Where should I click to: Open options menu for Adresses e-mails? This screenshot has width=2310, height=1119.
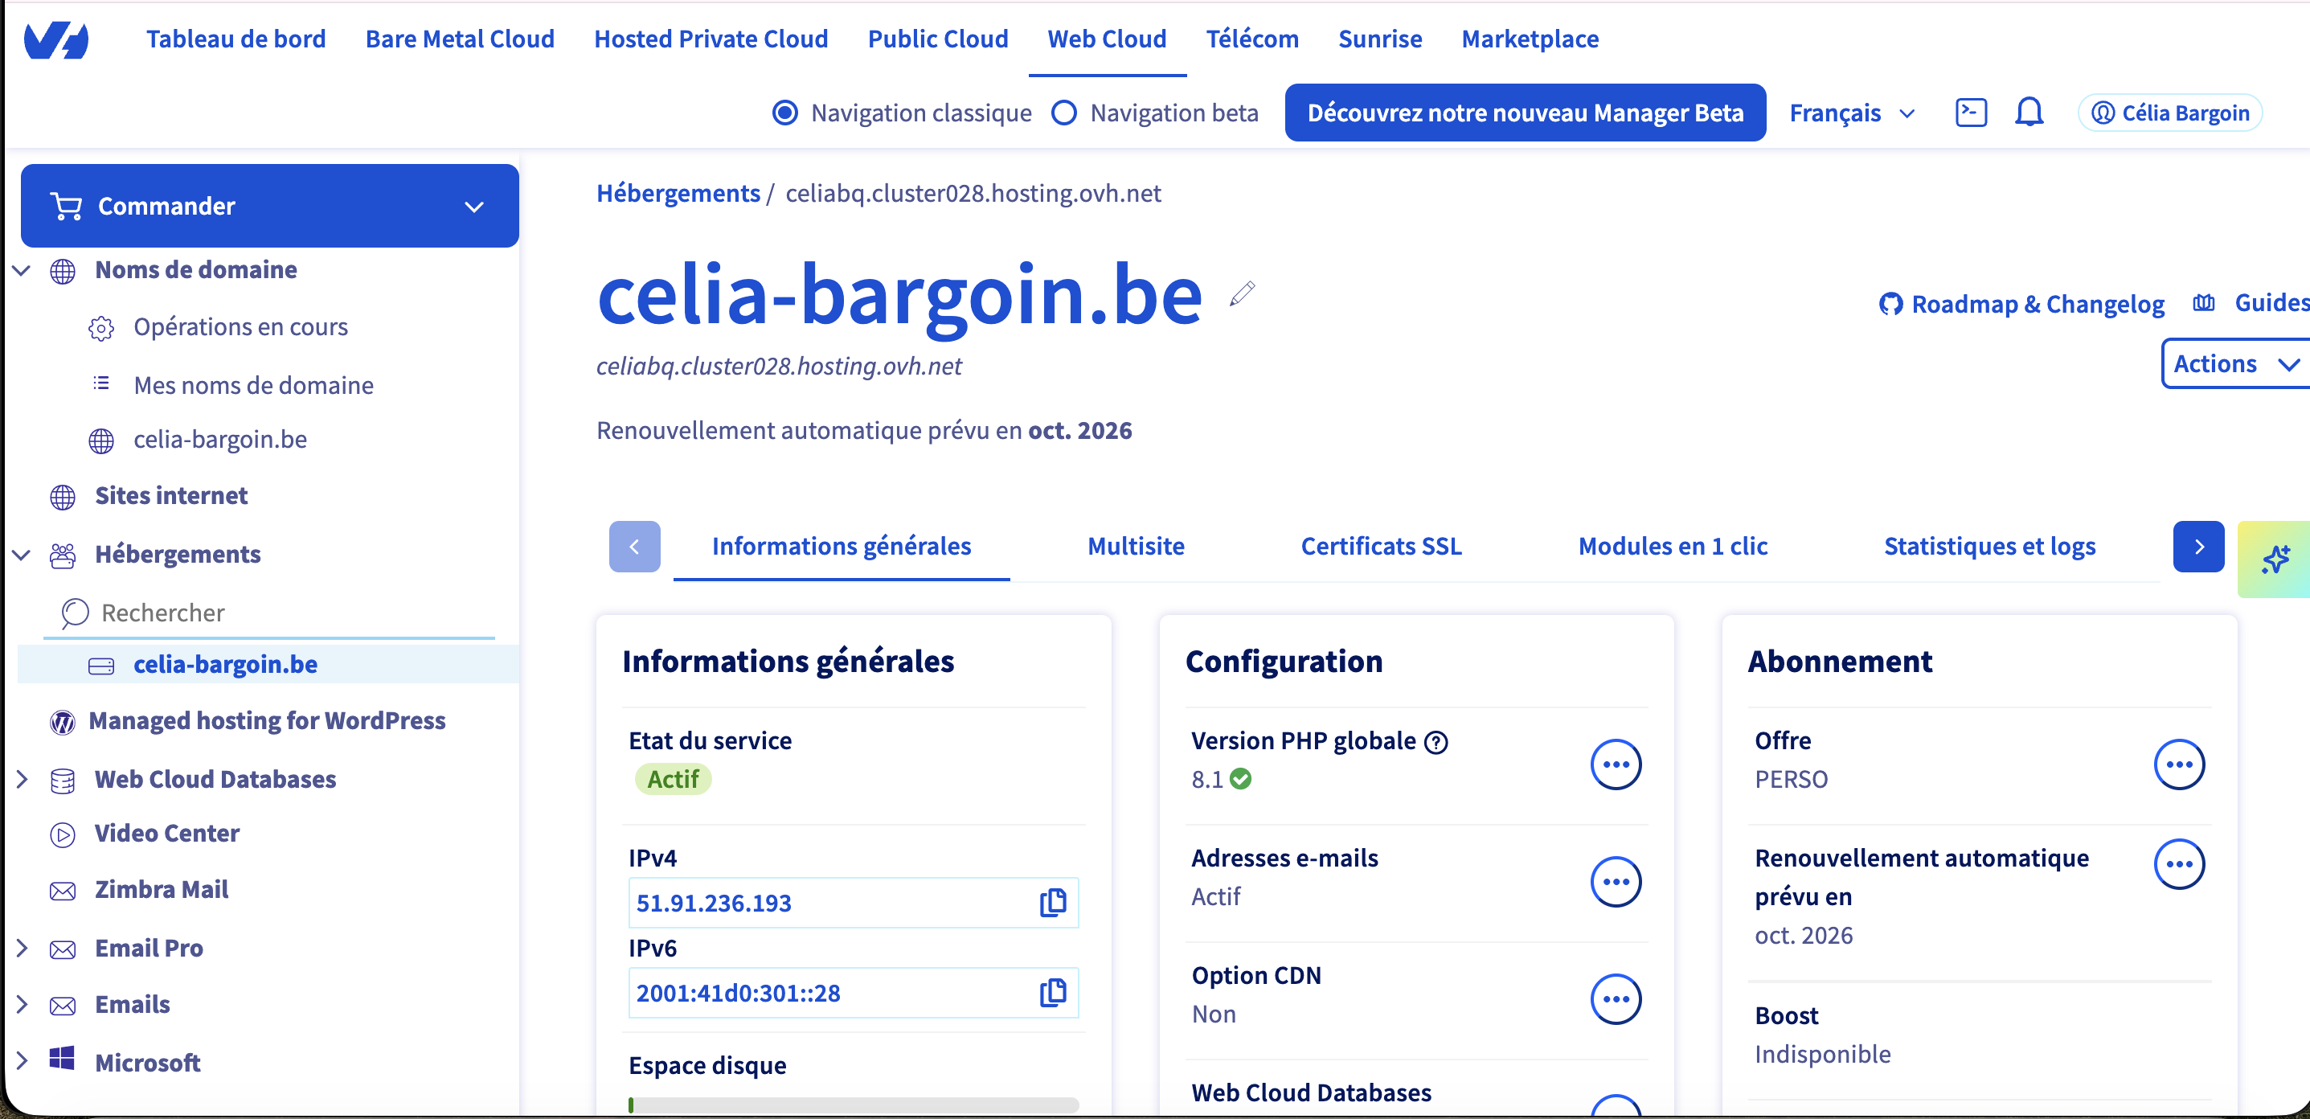[x=1615, y=881]
